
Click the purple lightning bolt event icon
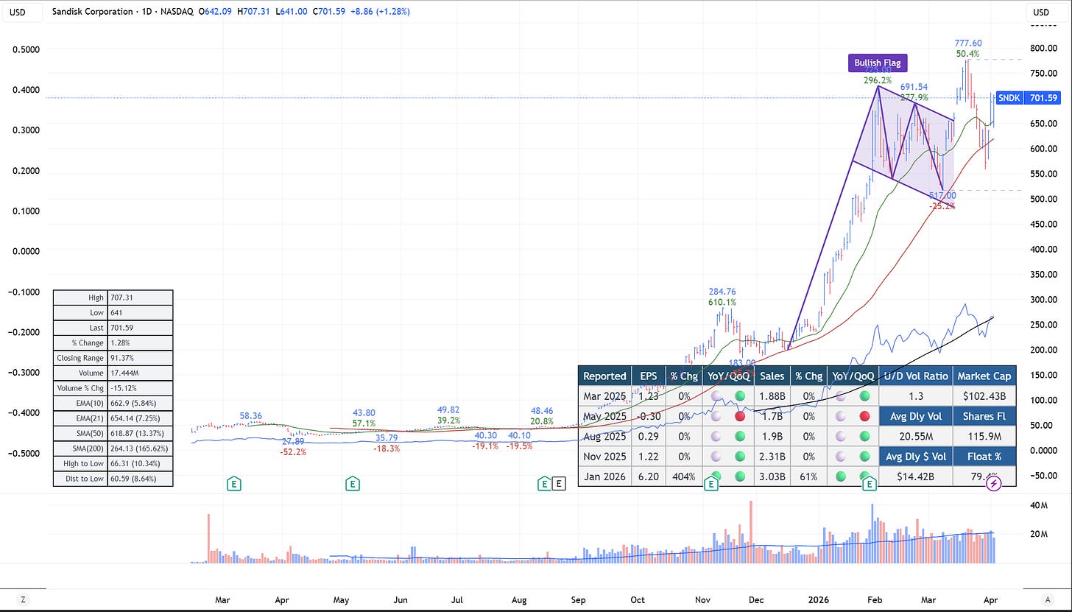coord(994,484)
